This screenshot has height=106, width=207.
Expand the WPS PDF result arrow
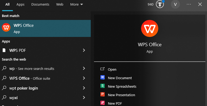point(84,50)
